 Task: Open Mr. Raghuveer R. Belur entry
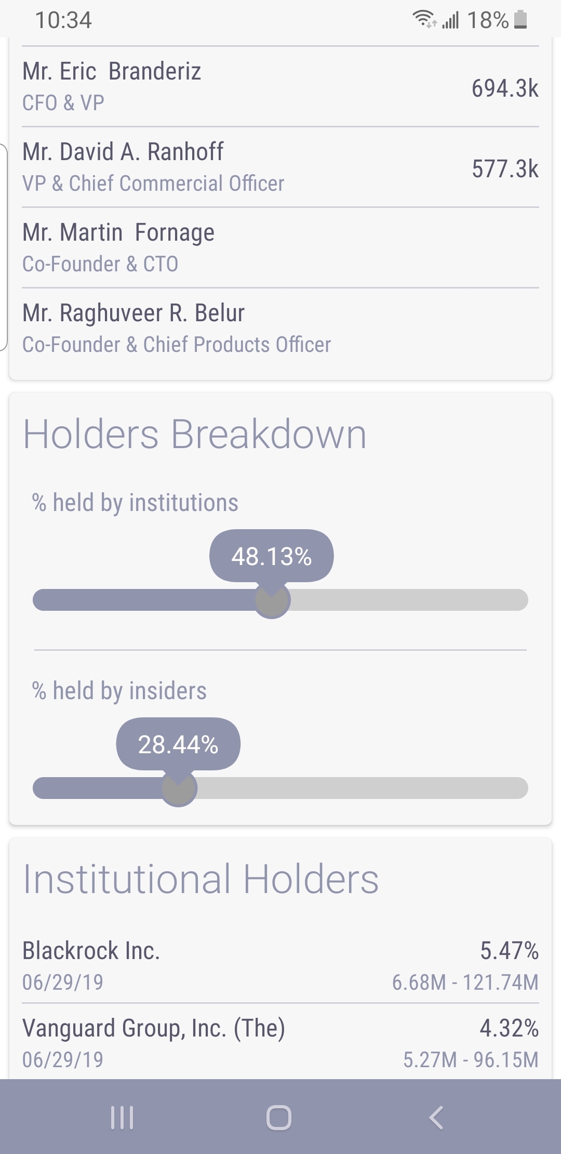[280, 328]
